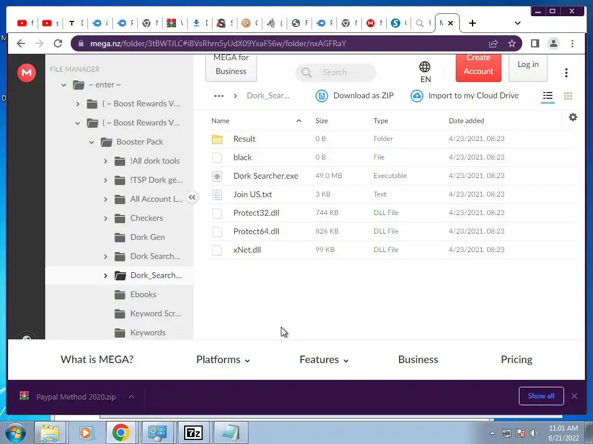This screenshot has width=593, height=444.
Task: Click the Download as ZIP icon
Action: (x=321, y=96)
